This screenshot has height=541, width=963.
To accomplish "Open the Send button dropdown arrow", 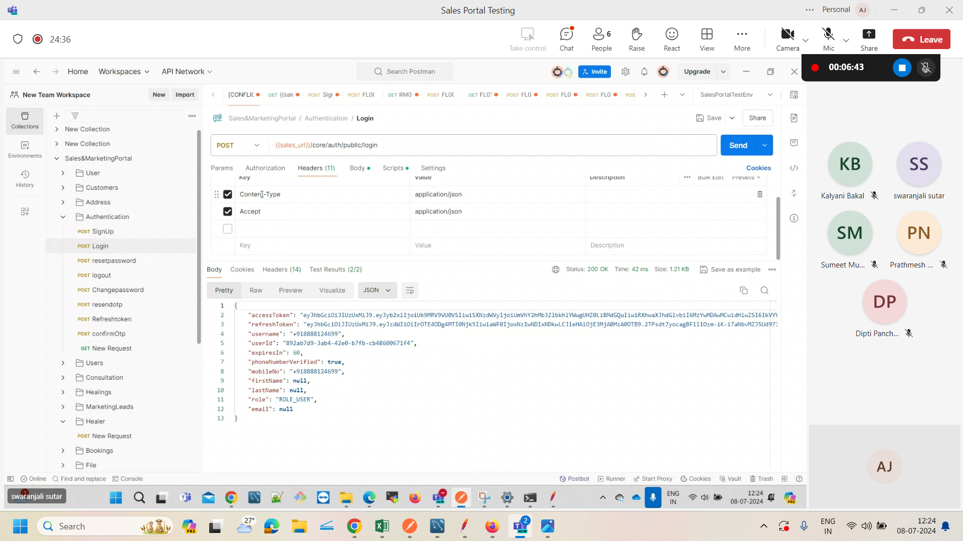I will pos(764,145).
